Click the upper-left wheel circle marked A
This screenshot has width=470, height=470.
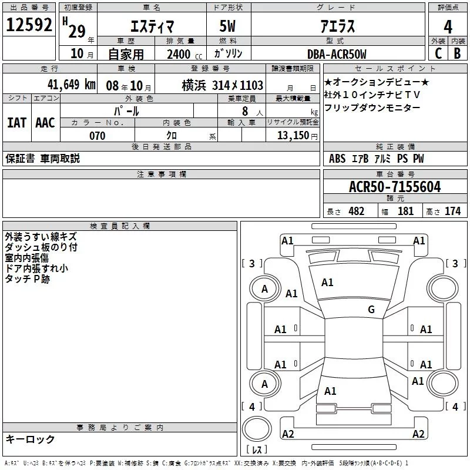tap(264, 288)
